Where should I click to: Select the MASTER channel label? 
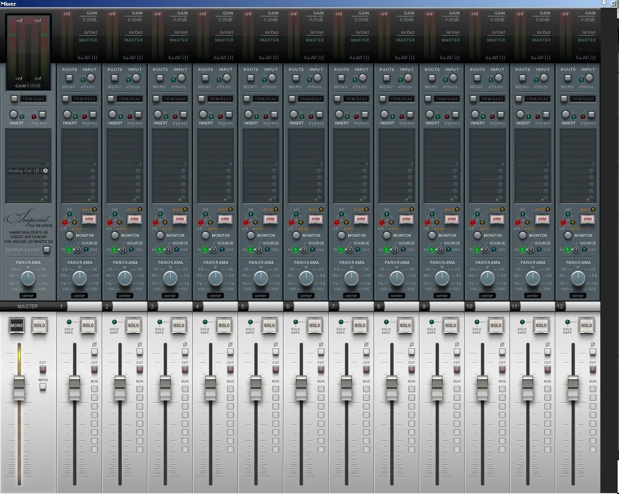point(27,306)
